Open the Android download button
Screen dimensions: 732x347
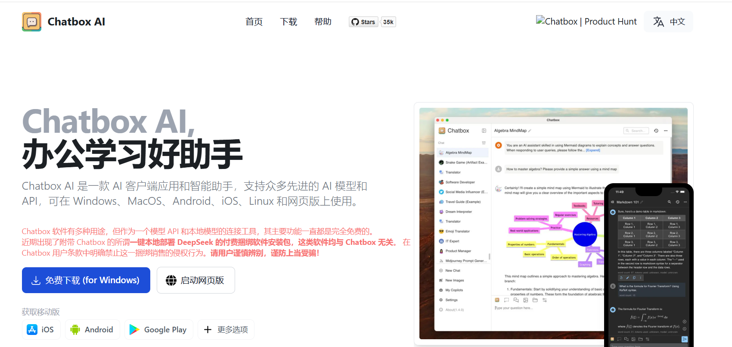tap(92, 329)
